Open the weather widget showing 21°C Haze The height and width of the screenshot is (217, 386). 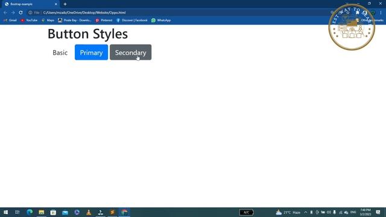(x=288, y=212)
